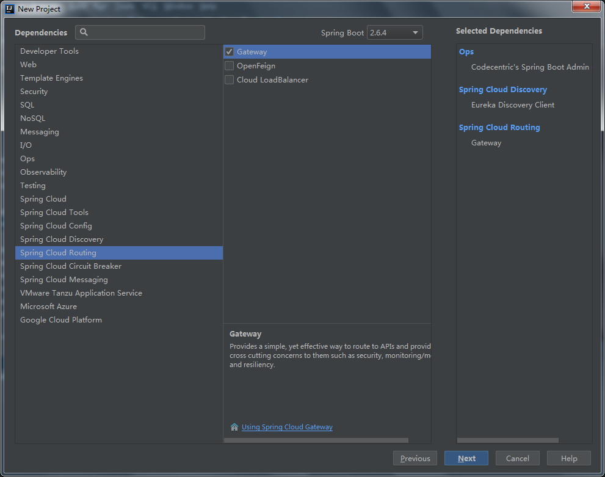
Task: Select Microsoft Azure category
Action: tap(119, 307)
